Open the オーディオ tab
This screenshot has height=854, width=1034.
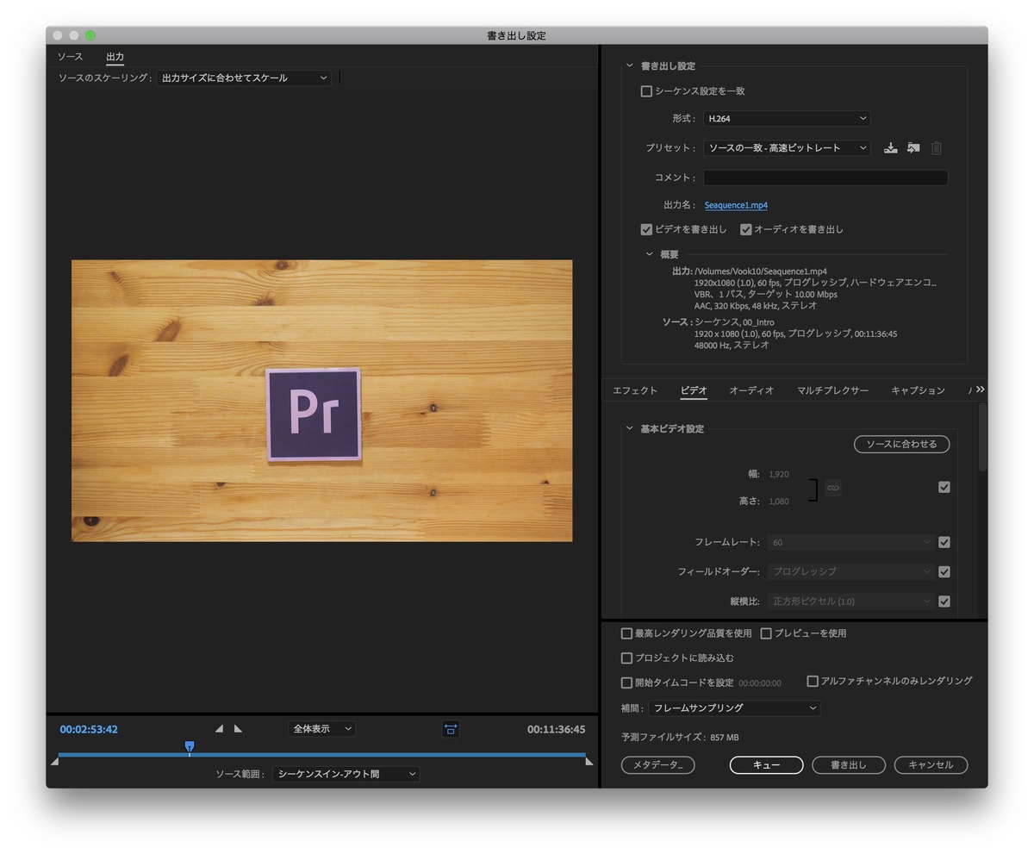[x=751, y=390]
